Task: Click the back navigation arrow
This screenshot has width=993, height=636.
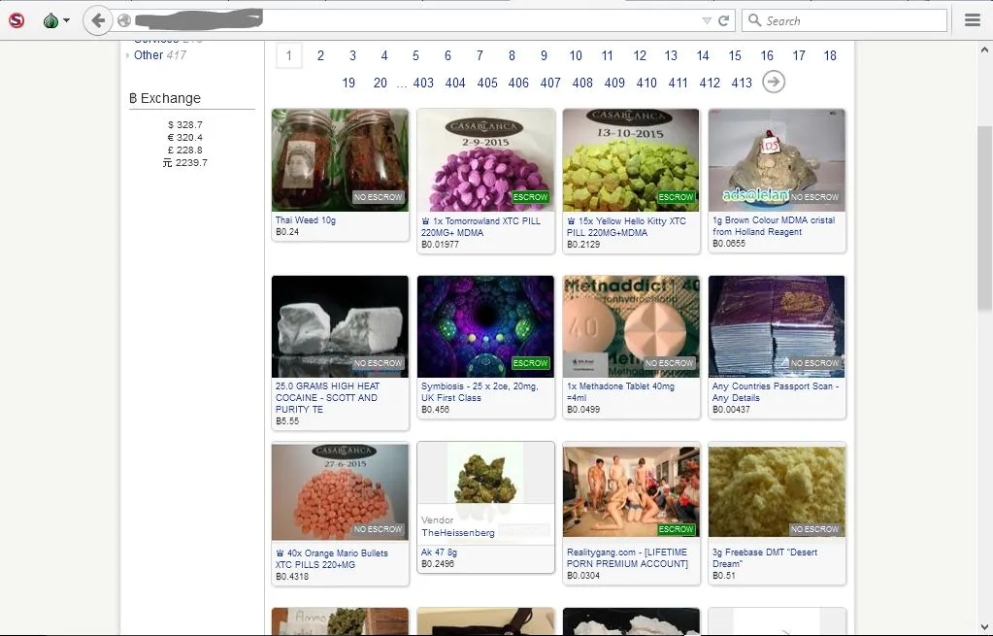Action: coord(97,20)
